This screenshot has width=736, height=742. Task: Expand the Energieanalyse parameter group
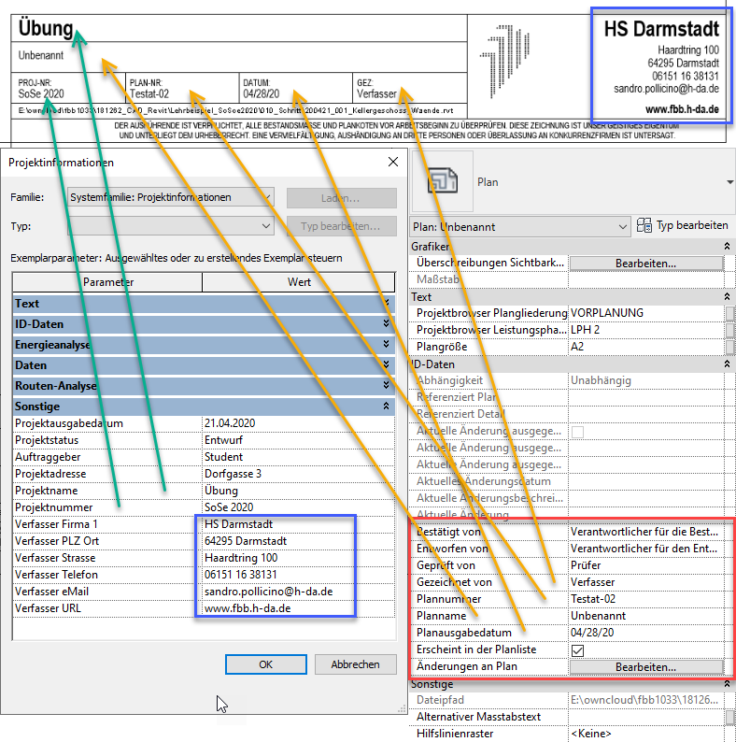(x=387, y=345)
